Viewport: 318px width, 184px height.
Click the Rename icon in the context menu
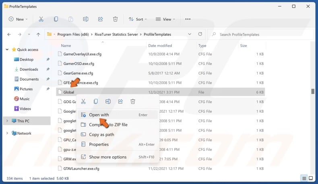click(108, 101)
